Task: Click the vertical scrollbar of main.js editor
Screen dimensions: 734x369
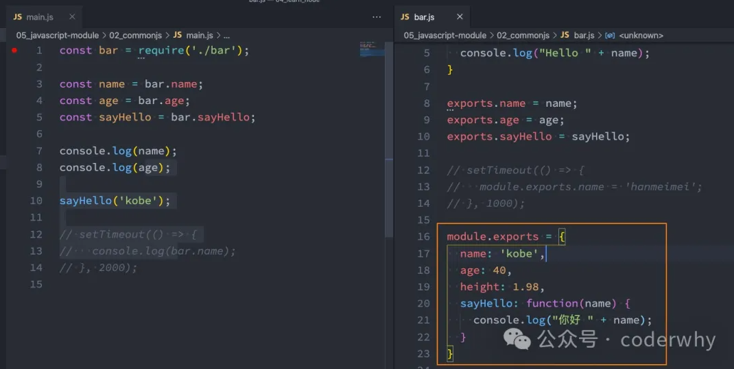Action: [x=389, y=140]
